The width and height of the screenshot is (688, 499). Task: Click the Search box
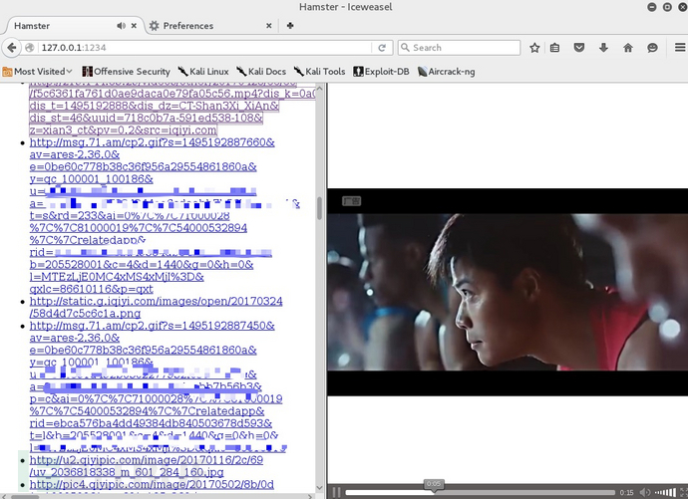coord(459,48)
